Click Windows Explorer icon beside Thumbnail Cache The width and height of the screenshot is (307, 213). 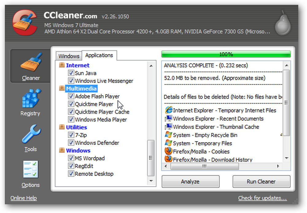coord(168,127)
